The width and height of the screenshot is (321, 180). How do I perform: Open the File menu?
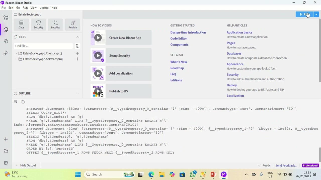[4, 8]
